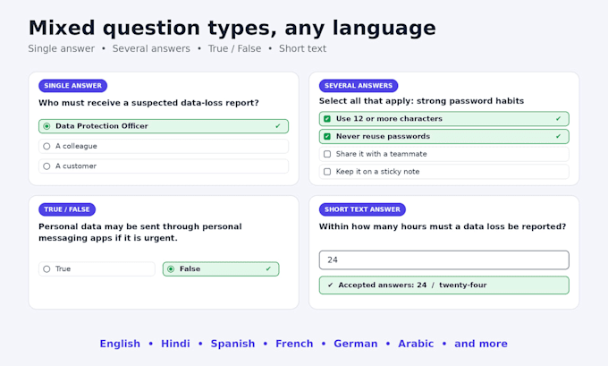Screen dimensions: 608x366
Task: Click 'Select all that apply: strong password habits'
Action: [421, 101]
